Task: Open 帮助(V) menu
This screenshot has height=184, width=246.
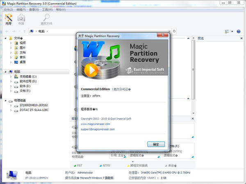Action: [61, 10]
